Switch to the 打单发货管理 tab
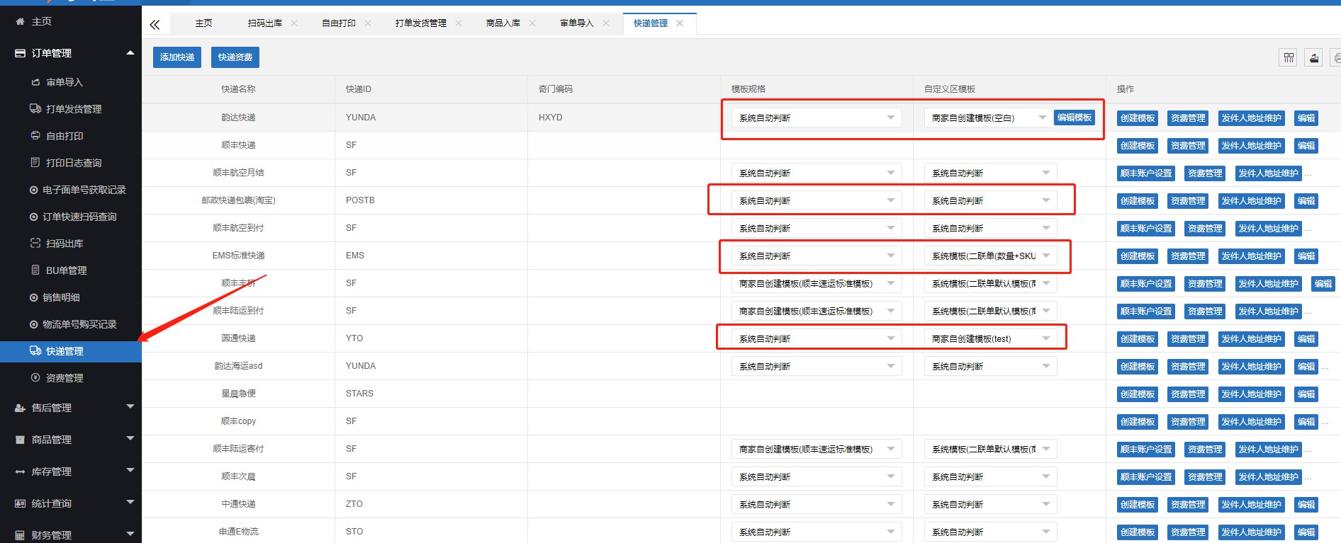The image size is (1341, 543). [x=420, y=23]
